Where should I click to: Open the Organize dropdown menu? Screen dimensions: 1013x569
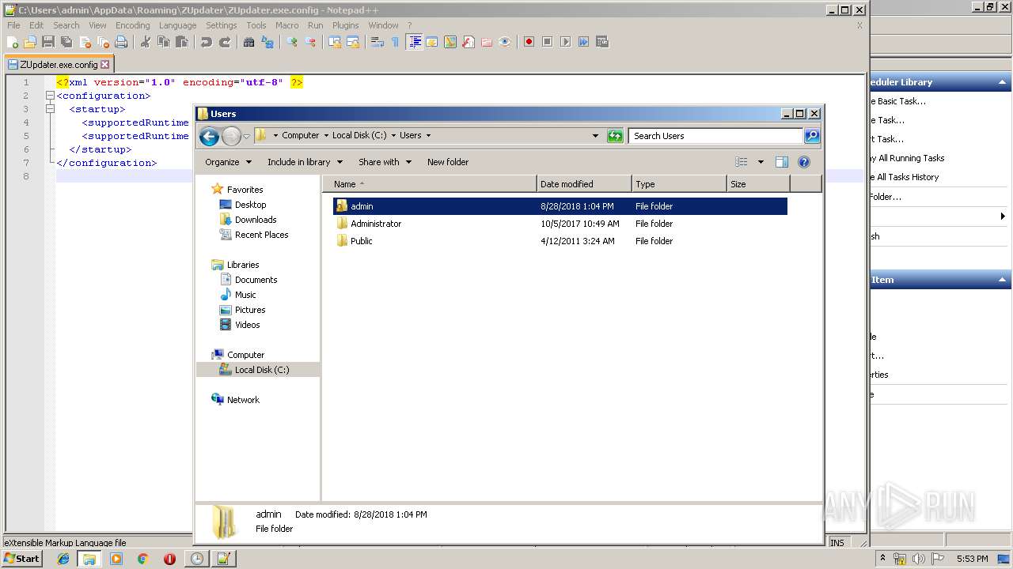(x=228, y=162)
